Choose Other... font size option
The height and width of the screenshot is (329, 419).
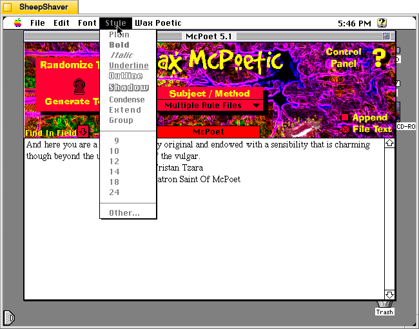point(128,213)
